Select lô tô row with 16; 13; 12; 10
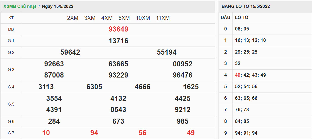This screenshot has width=312, height=139. [250, 40]
